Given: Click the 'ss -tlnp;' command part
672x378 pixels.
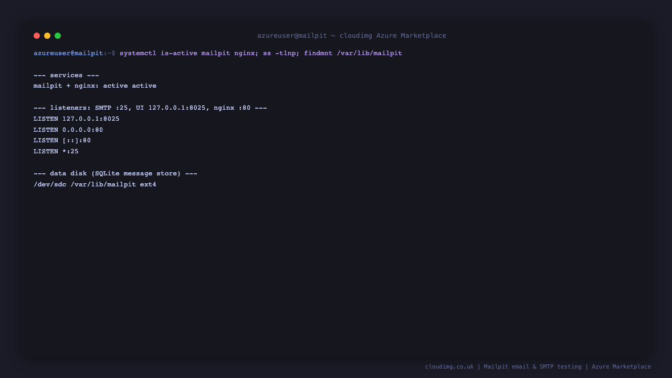Looking at the screenshot, I should [x=281, y=53].
